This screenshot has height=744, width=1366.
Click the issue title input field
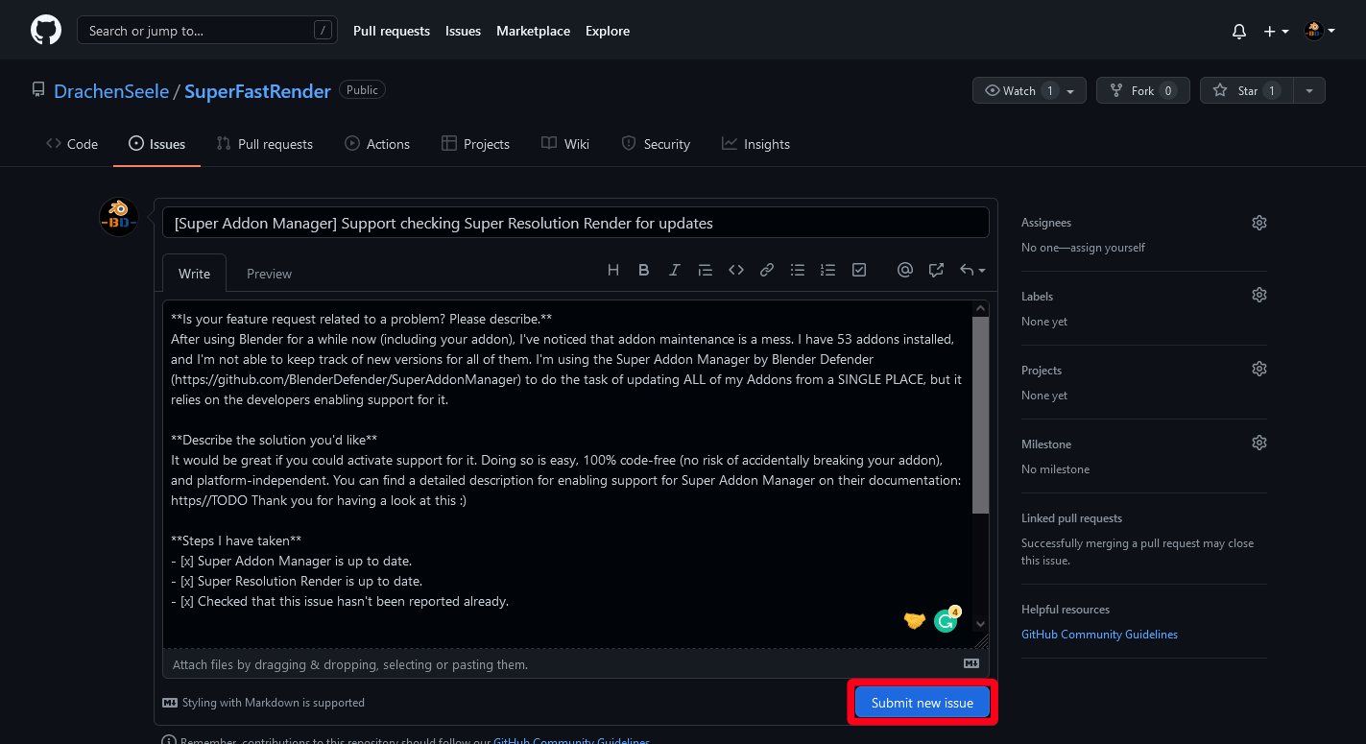[576, 223]
